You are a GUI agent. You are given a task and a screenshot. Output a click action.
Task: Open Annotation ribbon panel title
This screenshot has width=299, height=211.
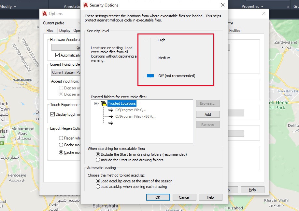(x=72, y=7)
